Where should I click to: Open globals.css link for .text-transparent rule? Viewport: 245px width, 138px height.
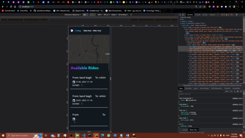tap(237, 98)
